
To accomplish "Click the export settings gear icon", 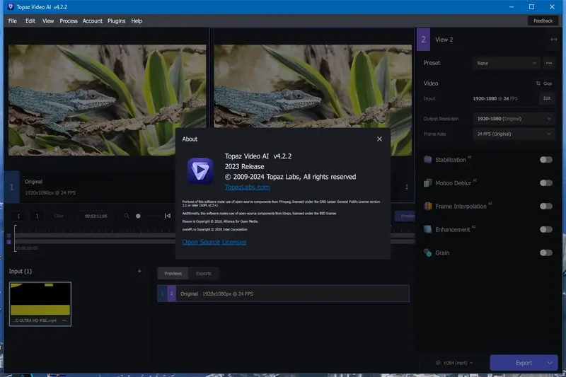I will (x=438, y=363).
